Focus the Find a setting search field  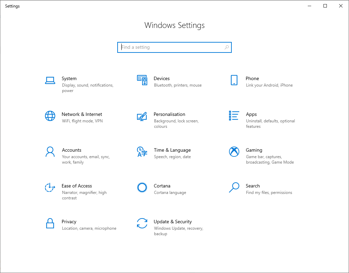174,47
